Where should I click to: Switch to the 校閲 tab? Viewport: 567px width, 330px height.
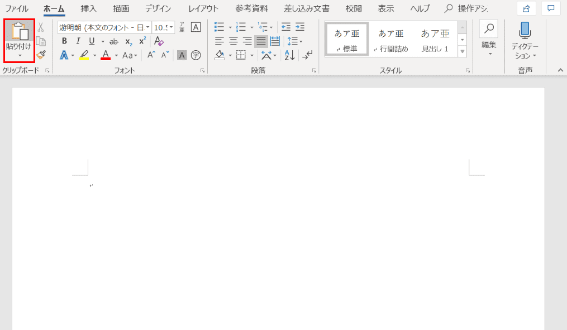pos(354,8)
